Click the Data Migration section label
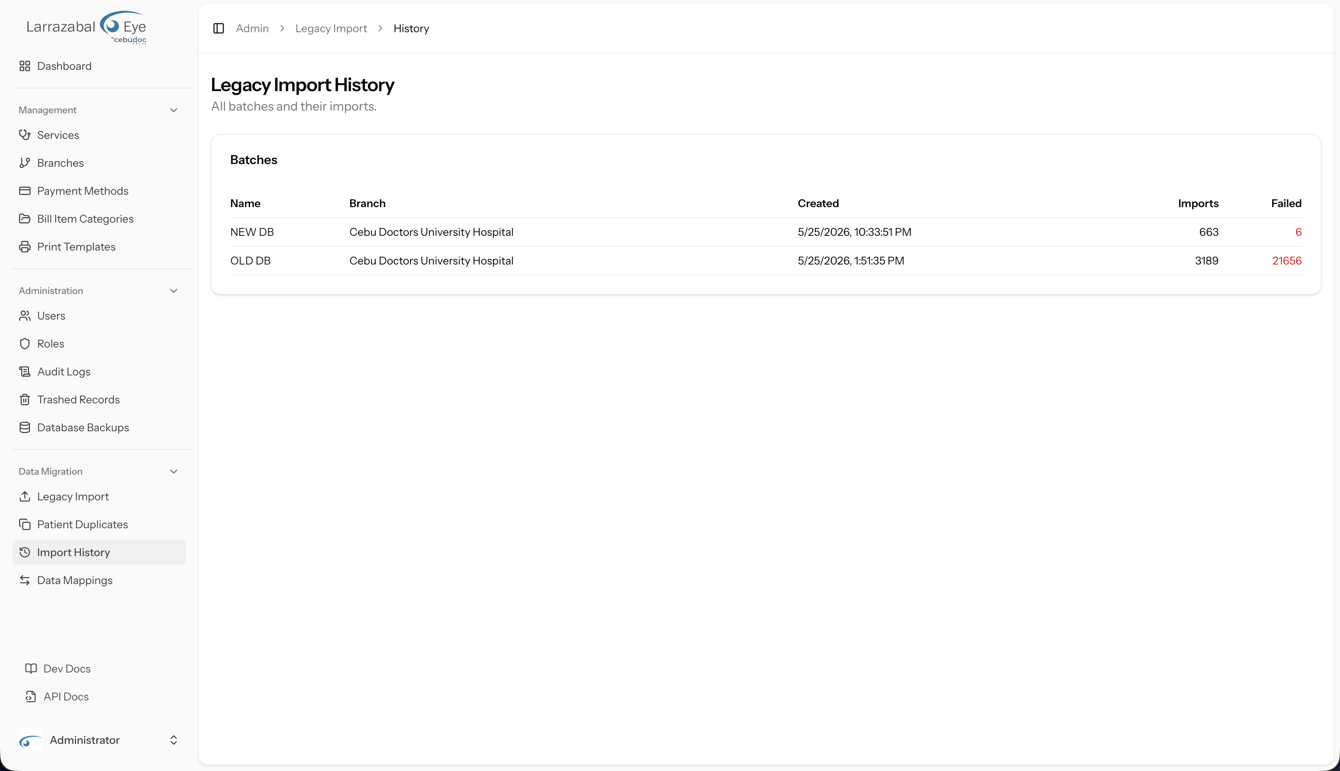Screen dimensions: 1340x771 [x=51, y=472]
